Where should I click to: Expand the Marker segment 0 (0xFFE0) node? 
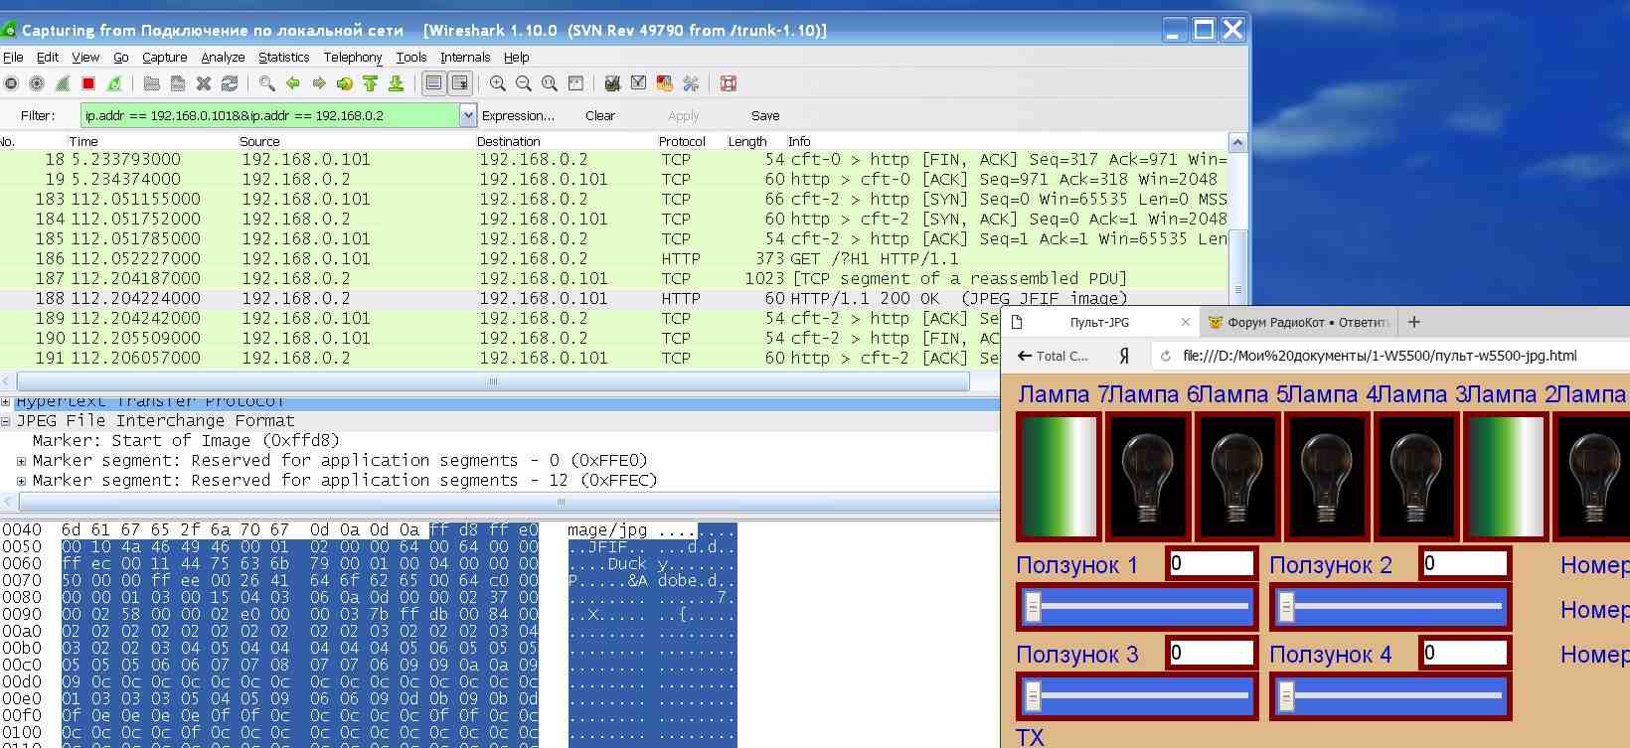click(22, 461)
